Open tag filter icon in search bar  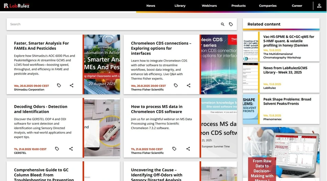tap(231, 24)
